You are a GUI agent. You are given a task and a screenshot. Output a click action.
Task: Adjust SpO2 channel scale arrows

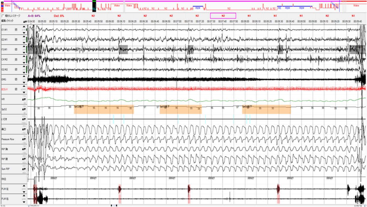[24, 109]
